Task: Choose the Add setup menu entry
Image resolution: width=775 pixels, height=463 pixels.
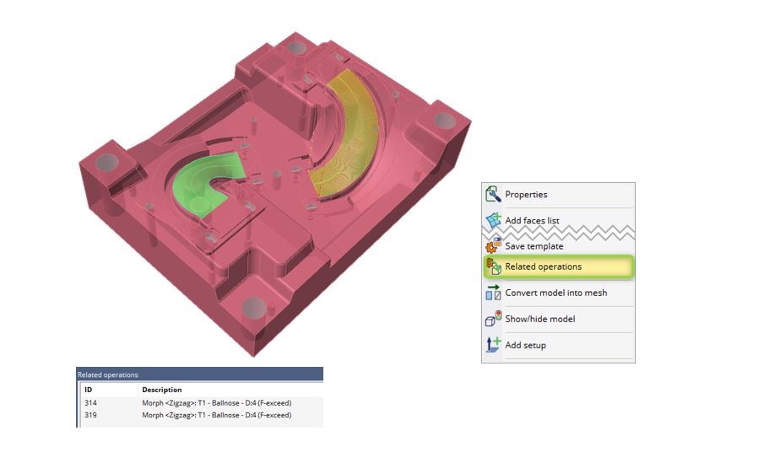Action: [525, 345]
